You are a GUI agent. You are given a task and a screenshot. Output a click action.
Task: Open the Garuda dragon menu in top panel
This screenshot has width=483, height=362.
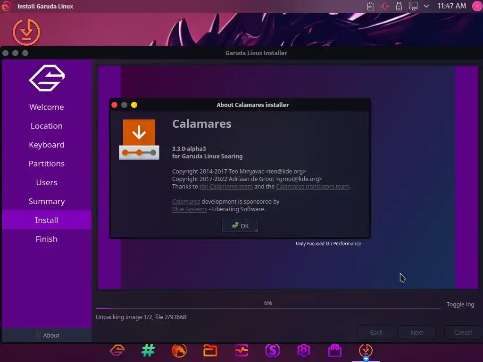(6, 6)
